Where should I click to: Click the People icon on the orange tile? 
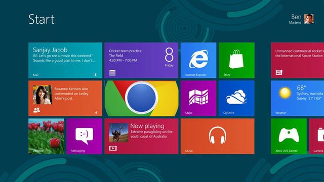coord(36,110)
